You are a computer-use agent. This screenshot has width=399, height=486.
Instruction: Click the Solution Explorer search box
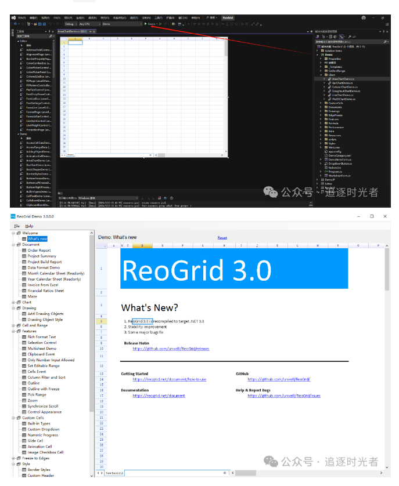click(x=351, y=42)
